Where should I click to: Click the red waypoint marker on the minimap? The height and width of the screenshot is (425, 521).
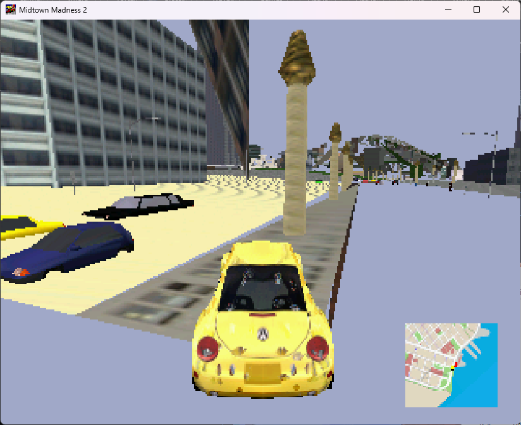click(457, 363)
